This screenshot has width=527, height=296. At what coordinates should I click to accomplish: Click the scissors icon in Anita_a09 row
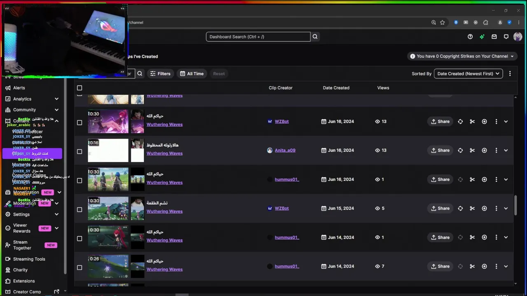point(472,150)
